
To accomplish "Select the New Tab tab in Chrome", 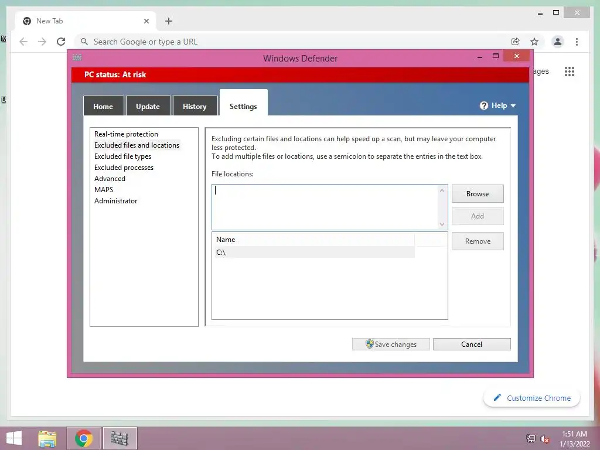I will (85, 21).
